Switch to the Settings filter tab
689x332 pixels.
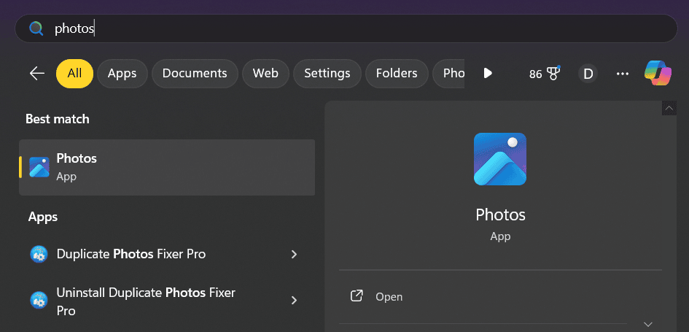(x=327, y=74)
